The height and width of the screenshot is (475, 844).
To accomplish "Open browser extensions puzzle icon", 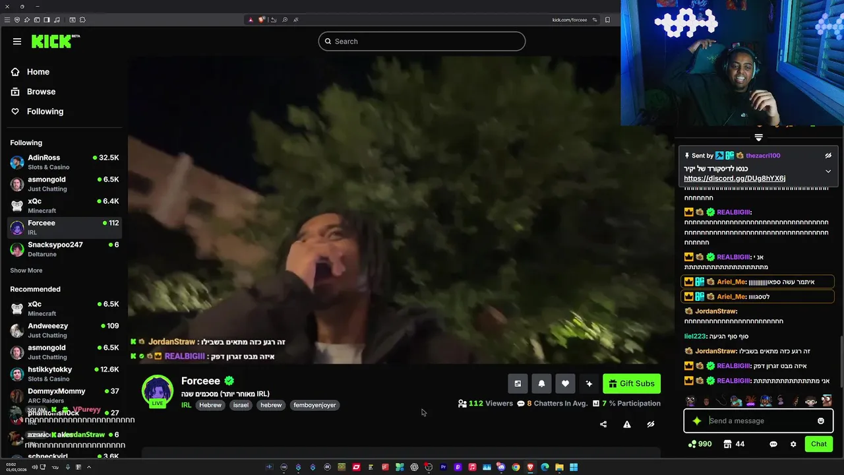I will 82,20.
